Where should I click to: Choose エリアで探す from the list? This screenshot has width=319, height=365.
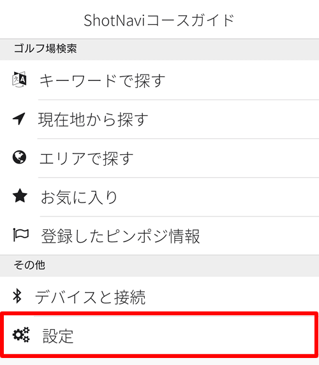pyautogui.click(x=159, y=158)
